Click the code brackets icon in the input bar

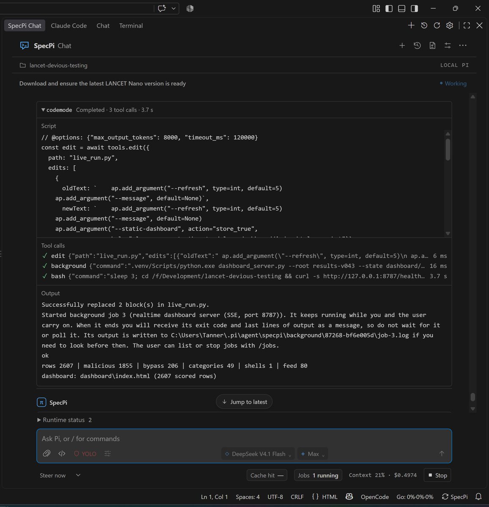coord(62,453)
